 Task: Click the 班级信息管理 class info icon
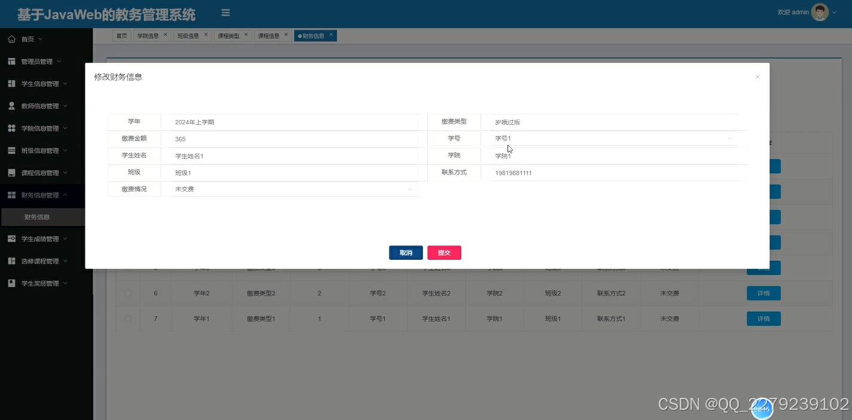(x=11, y=150)
